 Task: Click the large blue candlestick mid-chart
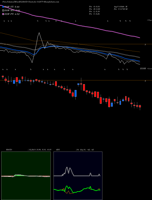click(x=76, y=93)
